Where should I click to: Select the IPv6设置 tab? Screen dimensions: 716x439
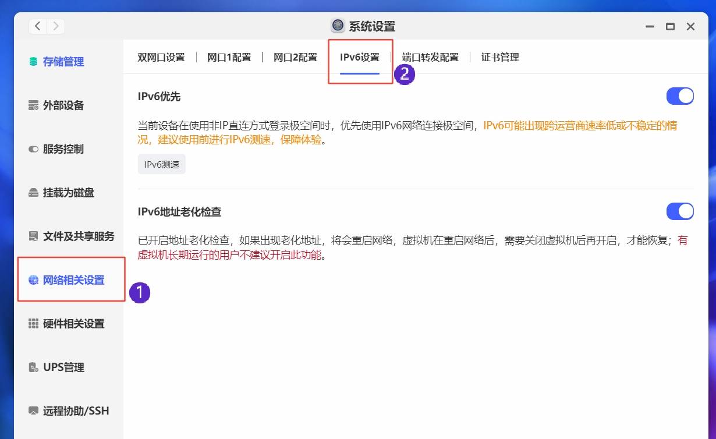pyautogui.click(x=360, y=56)
